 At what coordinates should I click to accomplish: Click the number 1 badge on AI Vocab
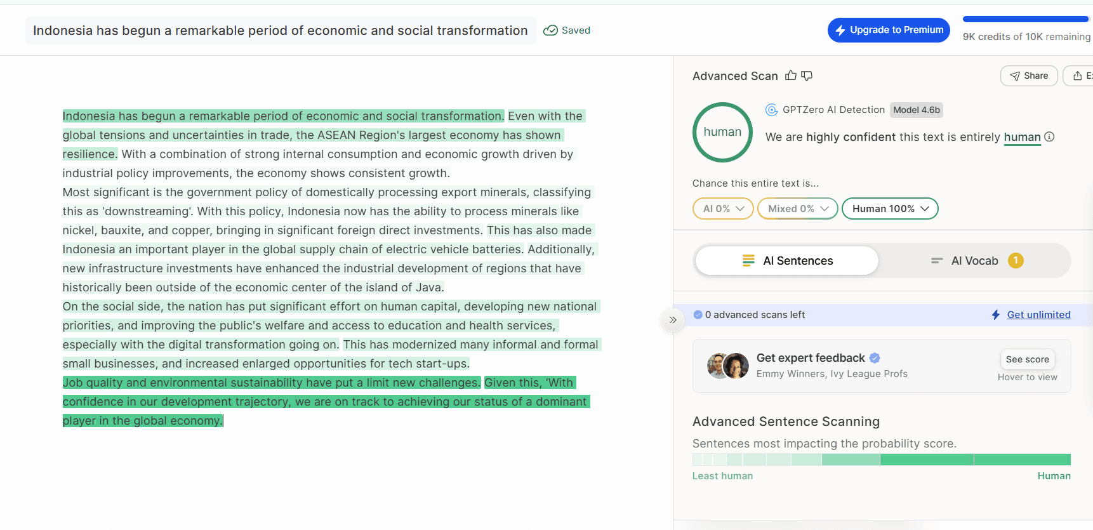pyautogui.click(x=1016, y=260)
